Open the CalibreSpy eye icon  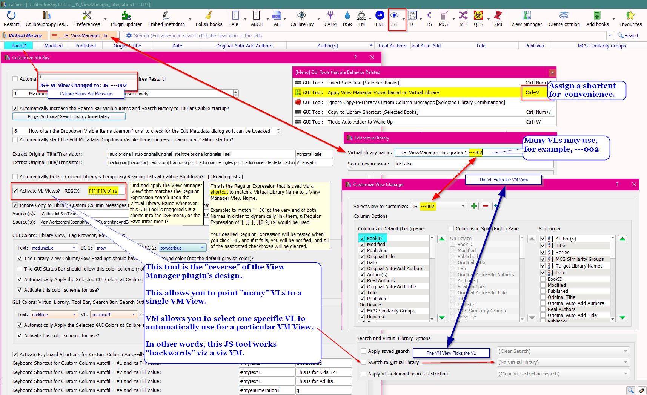click(302, 19)
